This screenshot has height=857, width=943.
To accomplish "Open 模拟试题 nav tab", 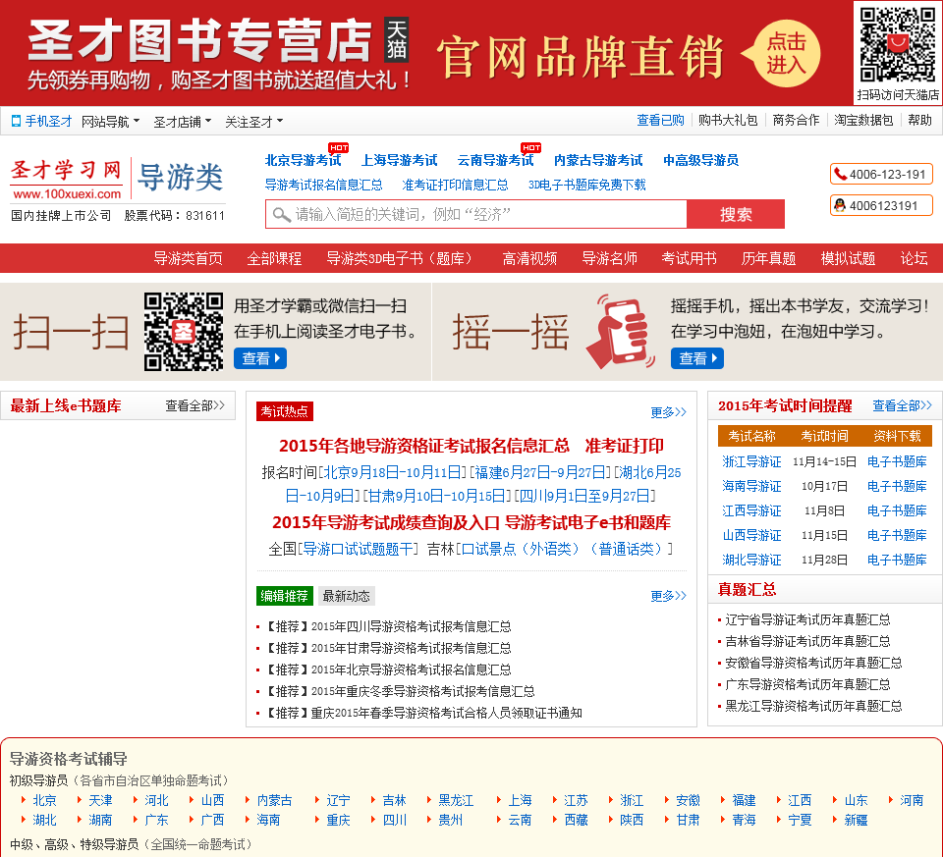I will click(x=848, y=258).
